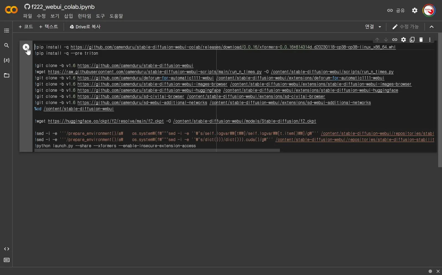
Task: Open the user account avatar
Action: 429,11
